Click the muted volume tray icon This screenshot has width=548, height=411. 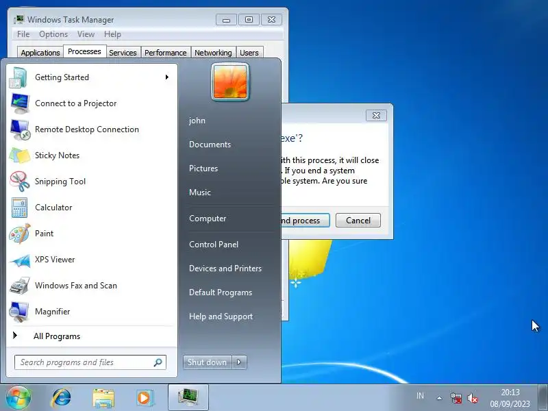pos(472,398)
